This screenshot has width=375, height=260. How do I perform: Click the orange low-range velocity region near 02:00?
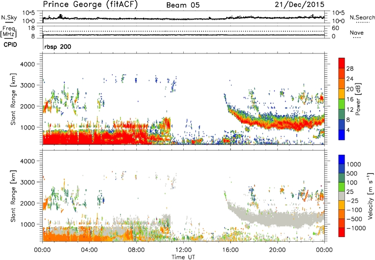tap(66, 236)
